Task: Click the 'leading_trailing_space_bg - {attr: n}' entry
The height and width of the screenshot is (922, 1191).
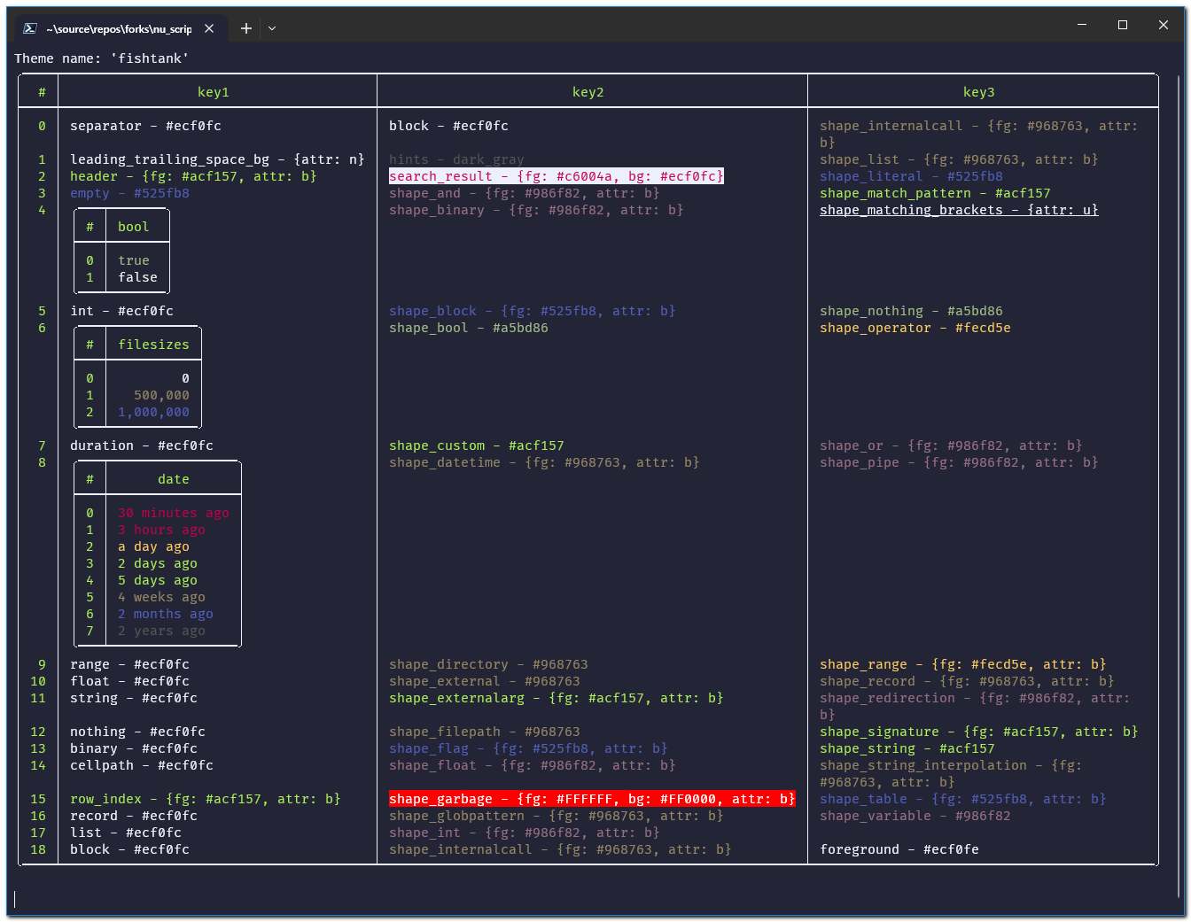Action: 217,159
